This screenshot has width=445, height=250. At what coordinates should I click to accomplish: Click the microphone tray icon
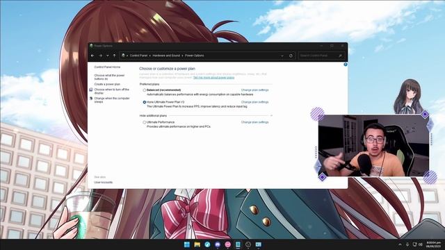(407, 244)
